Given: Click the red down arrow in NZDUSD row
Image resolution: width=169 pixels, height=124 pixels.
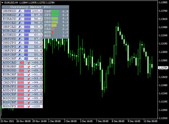Looking at the screenshot, I should tap(28, 99).
